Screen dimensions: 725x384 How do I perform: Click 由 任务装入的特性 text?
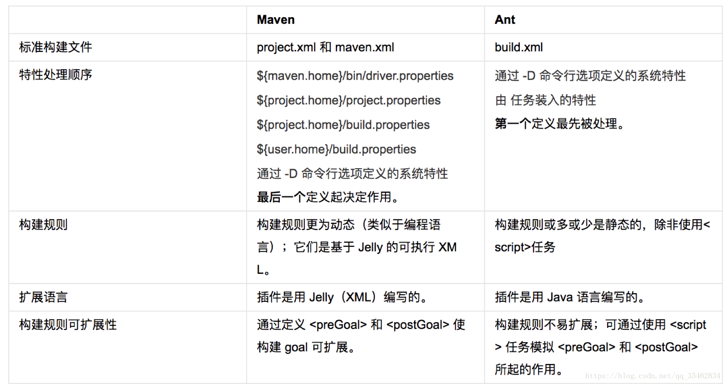coord(545,100)
